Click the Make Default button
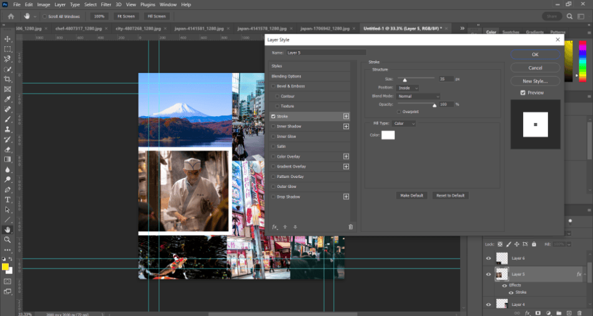593x316 pixels. coord(412,195)
